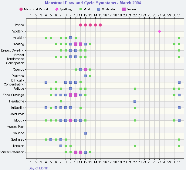Select the Severe purple legend square

click(123, 9)
